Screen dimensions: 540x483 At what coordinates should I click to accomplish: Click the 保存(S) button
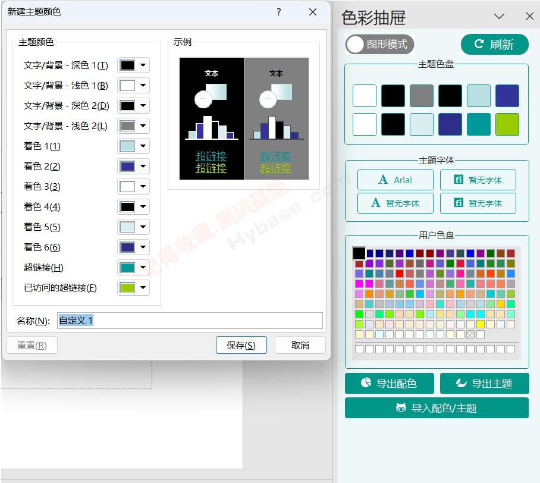click(x=241, y=345)
